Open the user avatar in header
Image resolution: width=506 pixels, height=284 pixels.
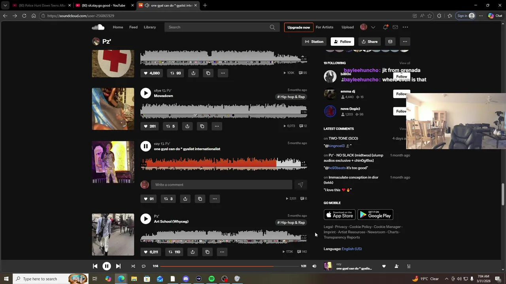pos(364,27)
